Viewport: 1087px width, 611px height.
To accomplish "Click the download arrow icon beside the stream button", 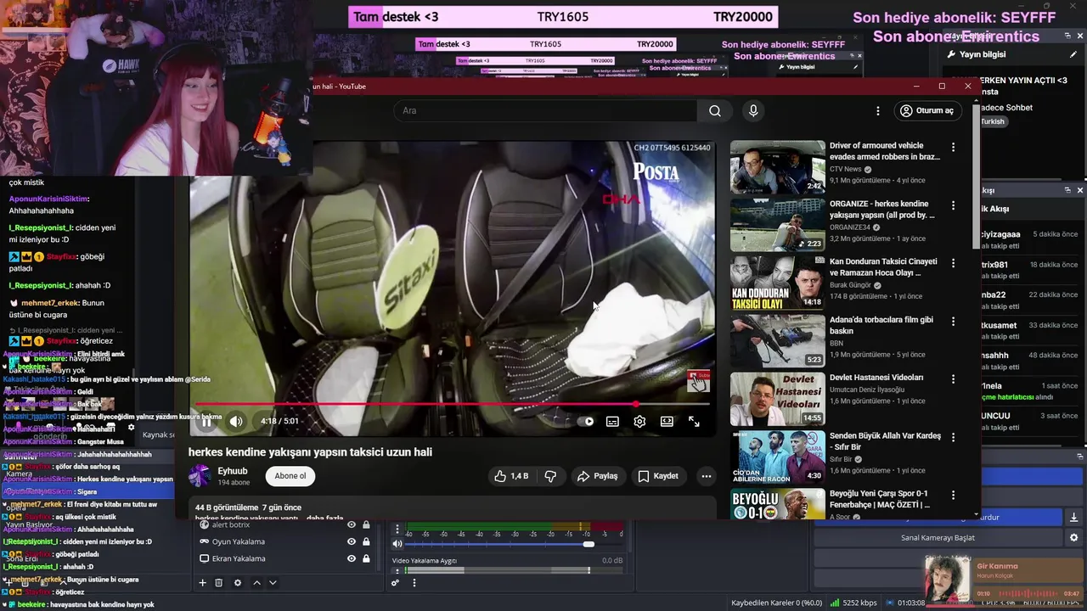I will [1073, 517].
